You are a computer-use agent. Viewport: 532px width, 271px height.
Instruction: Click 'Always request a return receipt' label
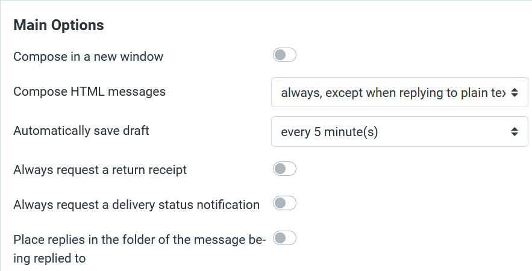coord(100,170)
